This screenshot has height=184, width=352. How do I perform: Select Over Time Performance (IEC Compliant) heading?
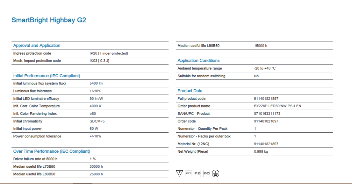[x=52, y=151]
